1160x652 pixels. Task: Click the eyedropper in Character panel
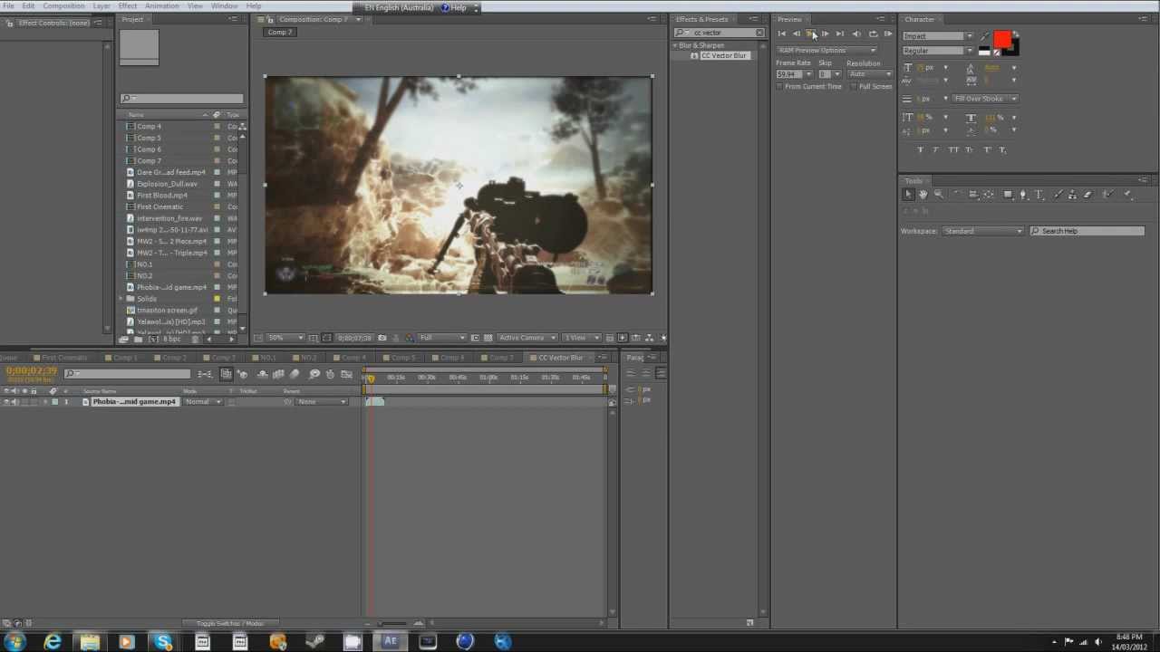[985, 36]
